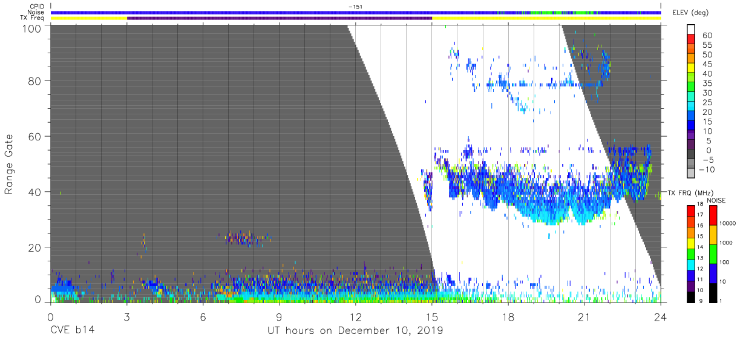Click the 20 tick on Range Gate axis
This screenshot has height=343, width=743.
[x=35, y=247]
